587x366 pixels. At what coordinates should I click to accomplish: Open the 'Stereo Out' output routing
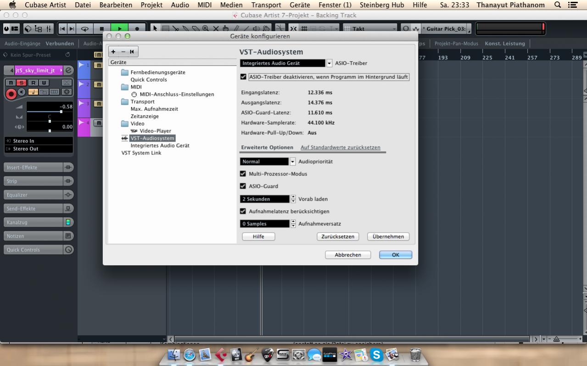(39, 149)
